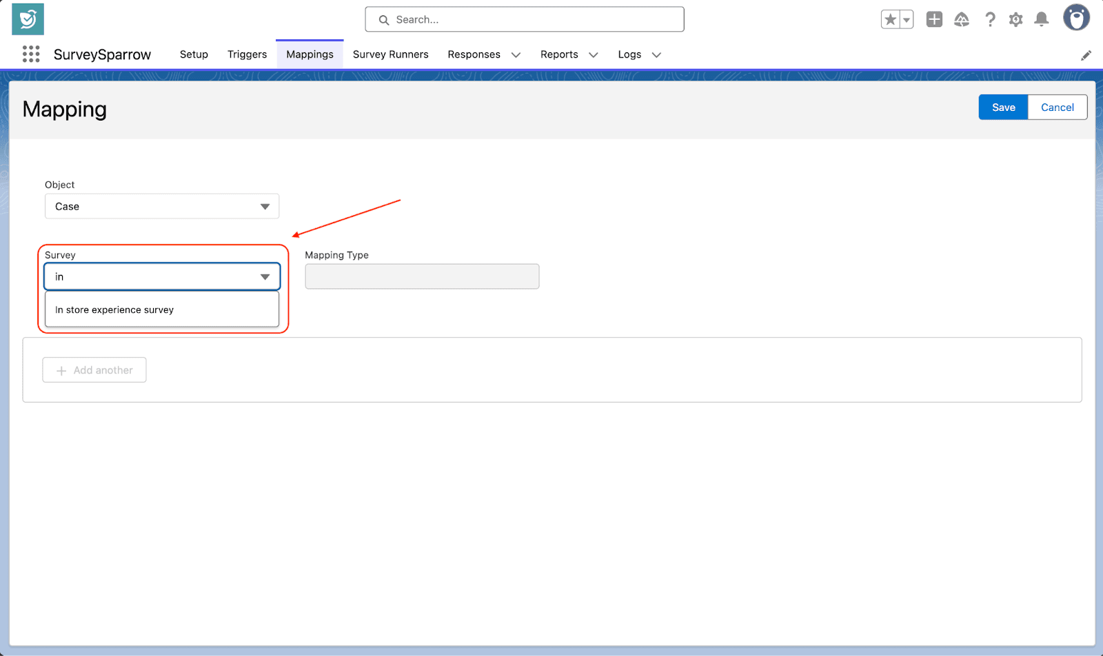The image size is (1103, 656).
Task: Click the pencil edit navigation icon
Action: pos(1086,55)
